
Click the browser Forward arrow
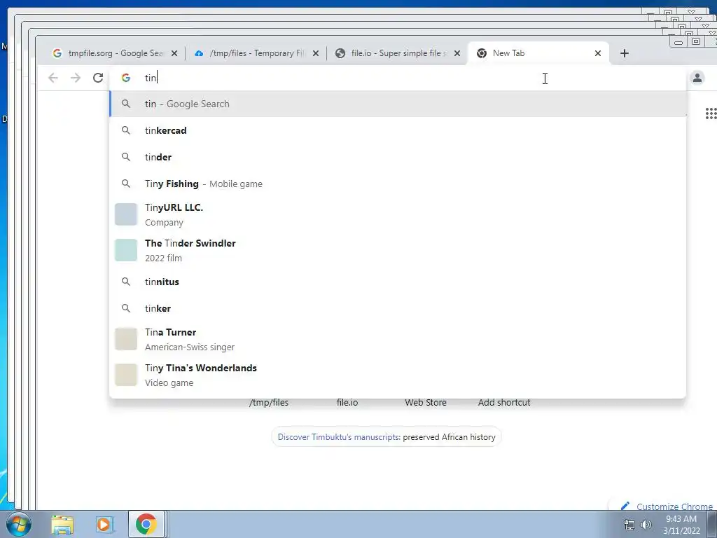click(76, 78)
